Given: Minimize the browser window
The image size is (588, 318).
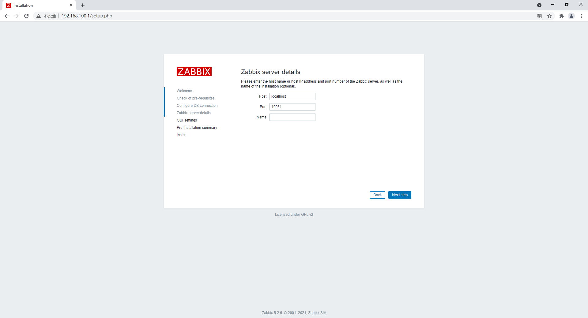Looking at the screenshot, I should (x=553, y=5).
